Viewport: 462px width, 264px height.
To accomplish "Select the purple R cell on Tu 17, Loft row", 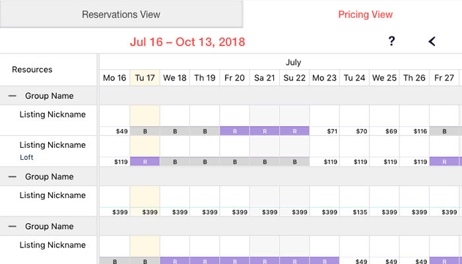I will 145,162.
